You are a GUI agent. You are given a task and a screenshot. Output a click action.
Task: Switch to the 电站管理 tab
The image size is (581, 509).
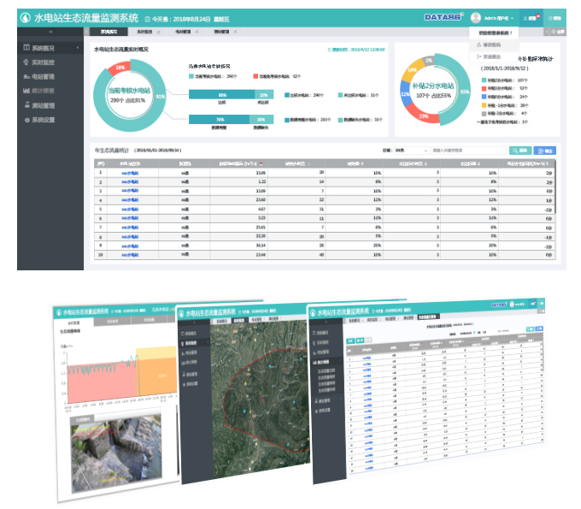coord(185,31)
